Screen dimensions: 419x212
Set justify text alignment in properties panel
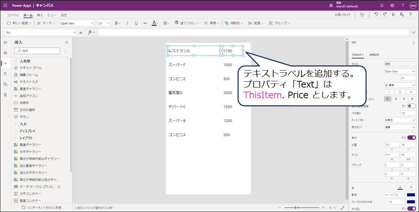[x=412, y=99]
